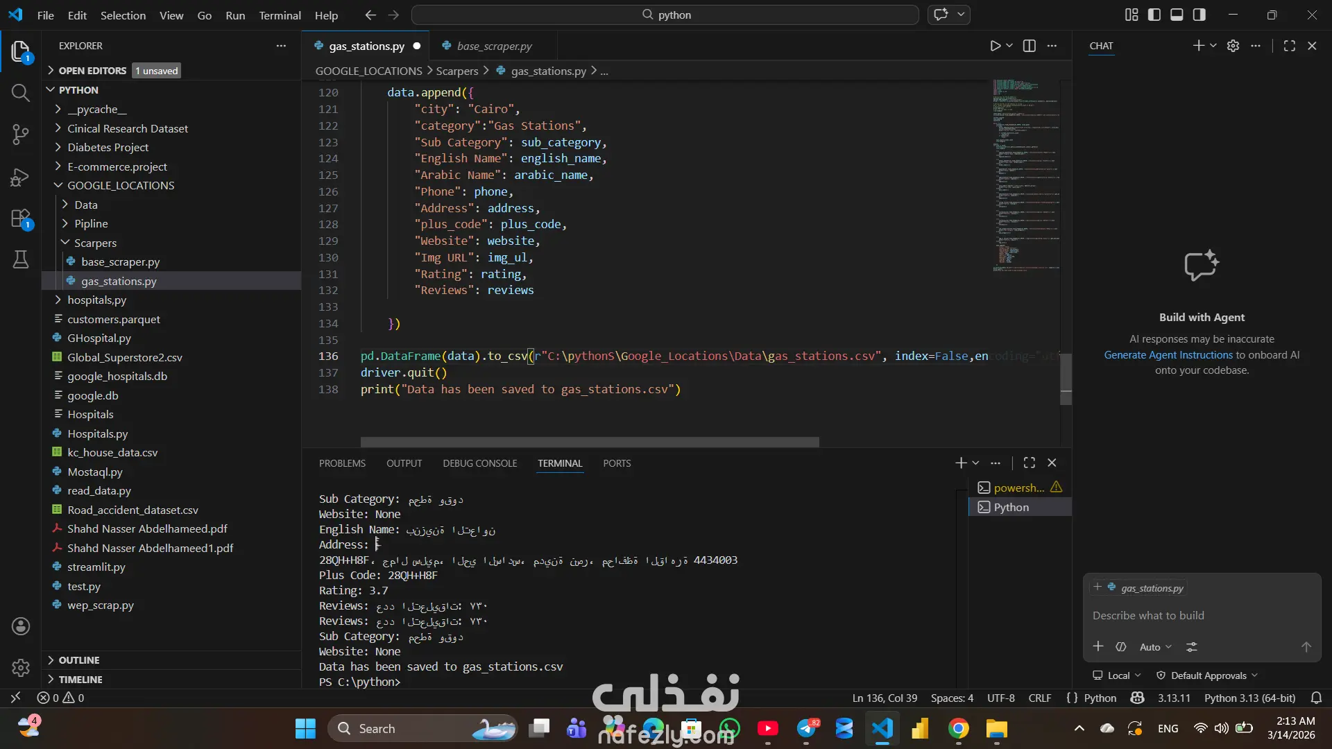
Task: Run the Python file with play button
Action: (995, 46)
